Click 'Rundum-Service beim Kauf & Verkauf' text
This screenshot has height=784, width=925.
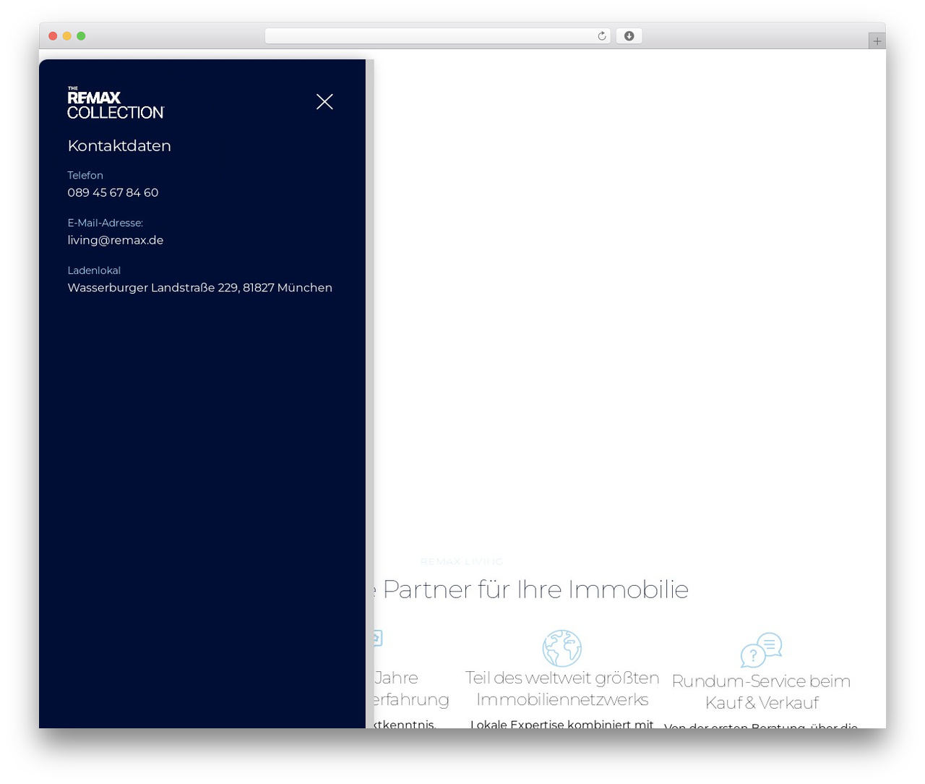(x=761, y=691)
